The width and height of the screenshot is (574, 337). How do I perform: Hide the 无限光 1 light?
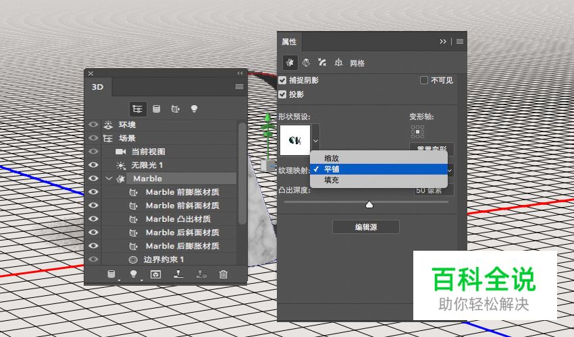coord(93,165)
